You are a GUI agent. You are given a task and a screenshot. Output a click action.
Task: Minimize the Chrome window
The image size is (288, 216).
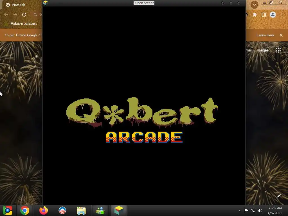tap(264, 3)
